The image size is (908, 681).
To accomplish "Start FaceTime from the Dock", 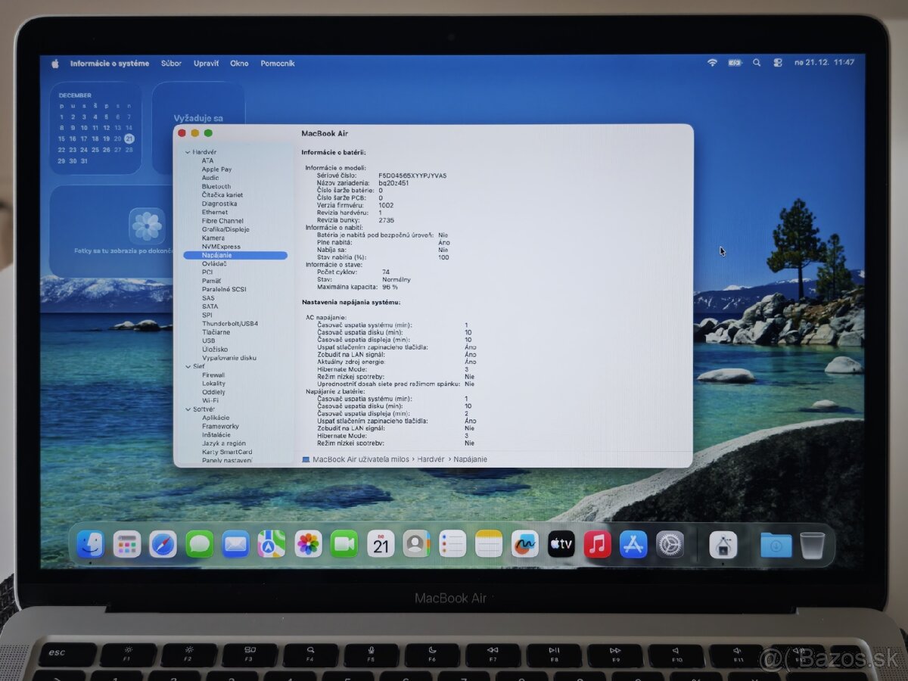I will pyautogui.click(x=344, y=543).
